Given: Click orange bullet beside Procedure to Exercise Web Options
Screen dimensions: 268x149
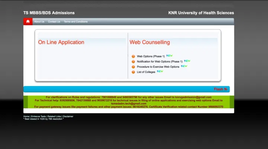Looking at the screenshot, I should (133, 67).
